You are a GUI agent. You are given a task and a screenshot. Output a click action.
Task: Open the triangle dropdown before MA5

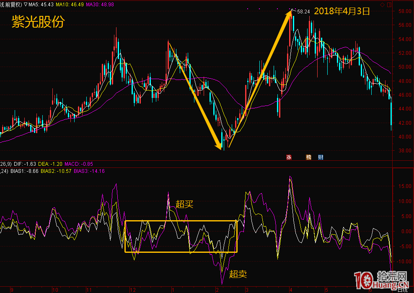26,5
